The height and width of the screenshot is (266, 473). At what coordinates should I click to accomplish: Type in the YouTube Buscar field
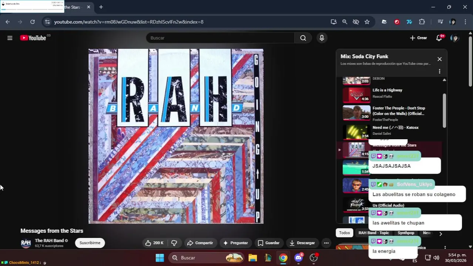coord(220,38)
